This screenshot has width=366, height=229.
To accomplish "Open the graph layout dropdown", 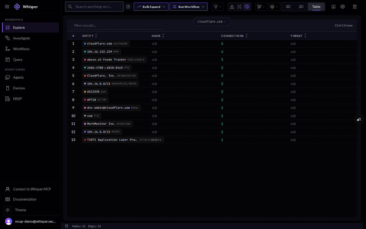I will (x=261, y=7).
